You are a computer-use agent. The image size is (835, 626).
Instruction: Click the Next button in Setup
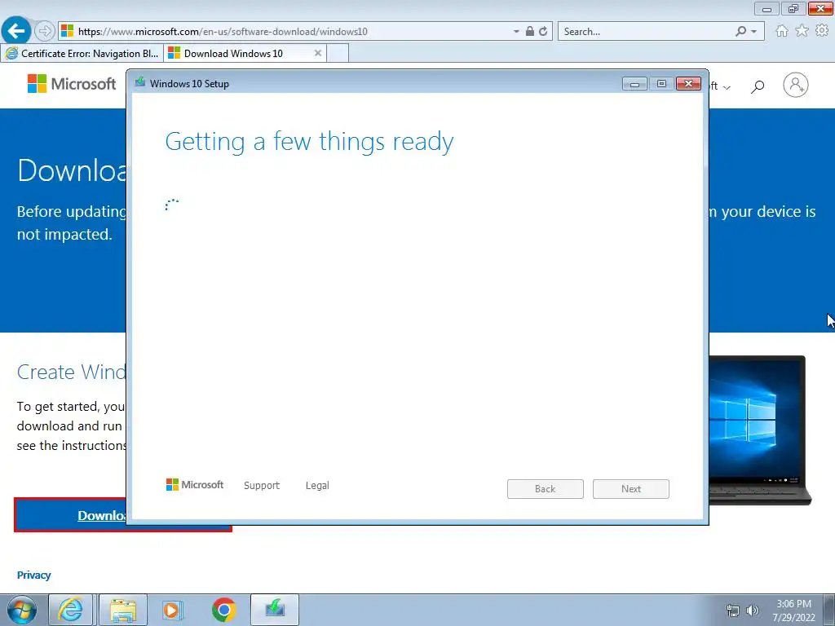[631, 489]
